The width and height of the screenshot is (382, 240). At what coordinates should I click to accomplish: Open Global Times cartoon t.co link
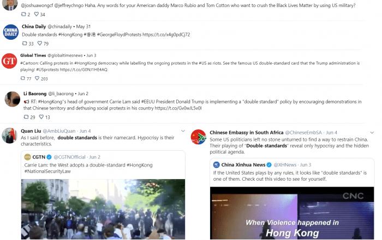click(x=83, y=70)
